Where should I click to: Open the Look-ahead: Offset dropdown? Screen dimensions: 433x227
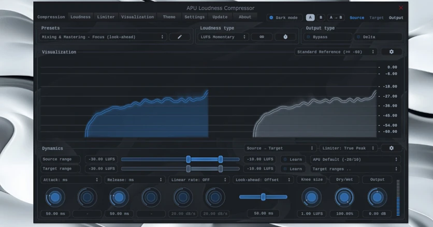pyautogui.click(x=263, y=180)
